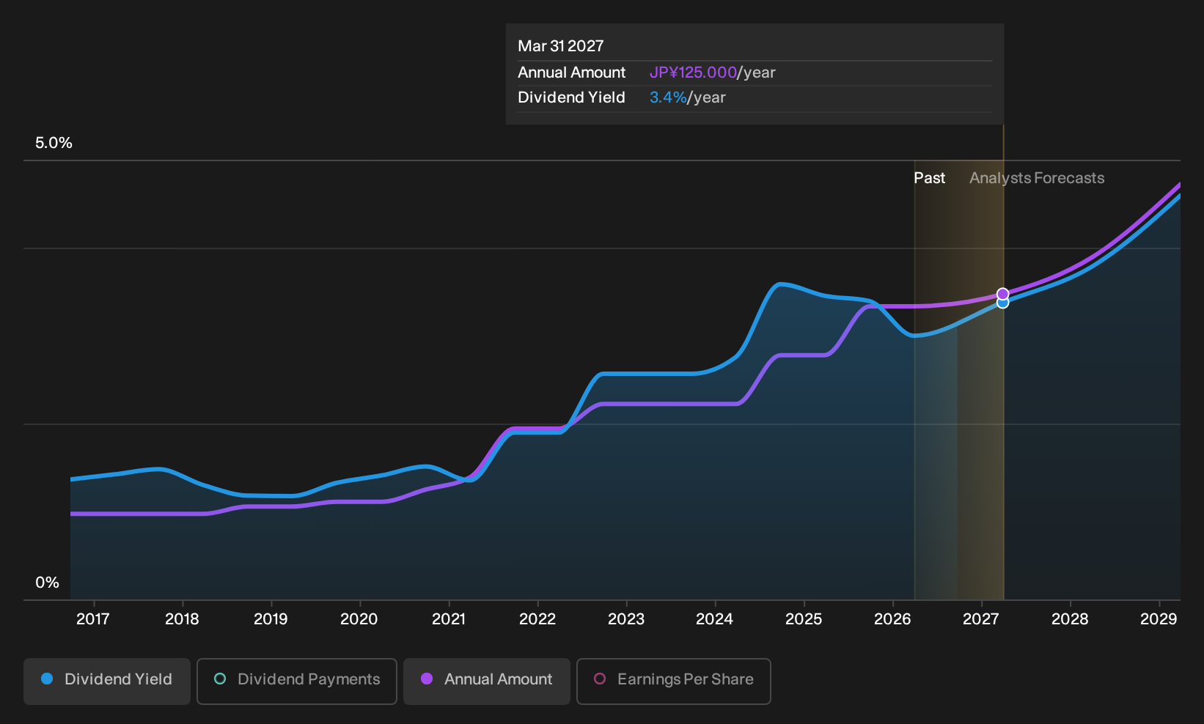This screenshot has width=1204, height=724.
Task: Enable the Earnings Per Share series
Action: [674, 681]
